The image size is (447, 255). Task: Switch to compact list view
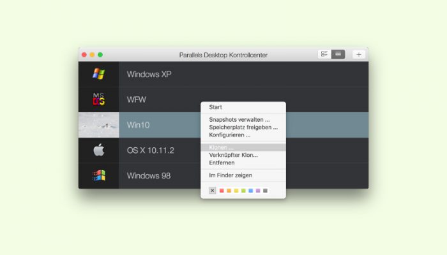[x=338, y=54]
